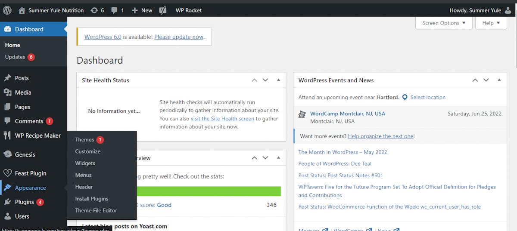Click the Pages icon in sidebar

pyautogui.click(x=7, y=107)
